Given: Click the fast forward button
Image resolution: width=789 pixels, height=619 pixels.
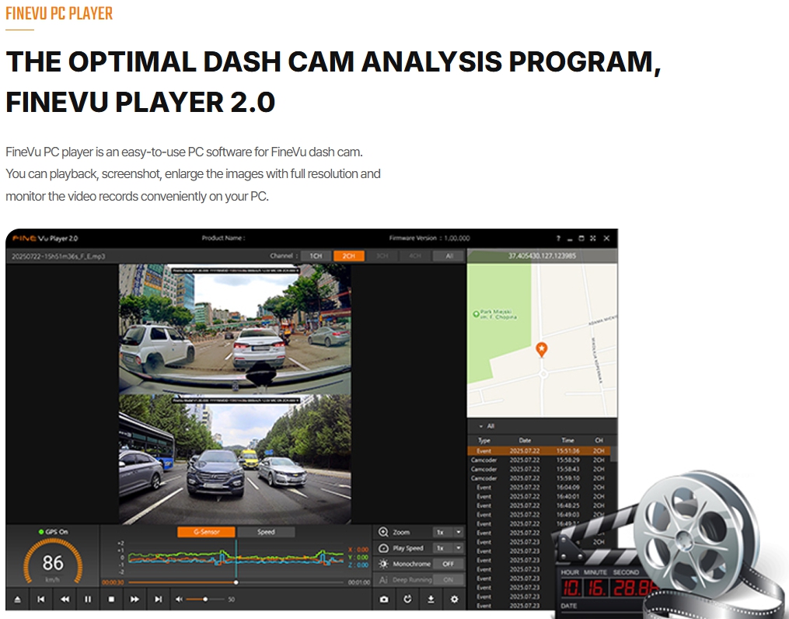Looking at the screenshot, I should pyautogui.click(x=134, y=600).
